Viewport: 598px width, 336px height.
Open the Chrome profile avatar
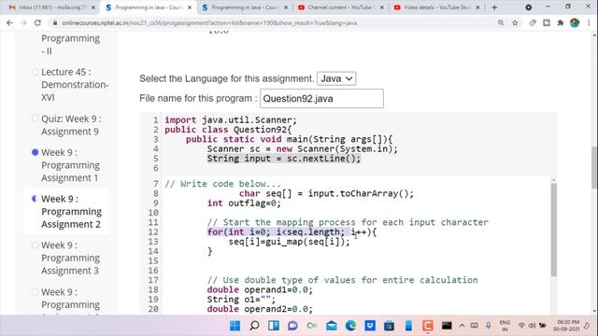tap(575, 22)
